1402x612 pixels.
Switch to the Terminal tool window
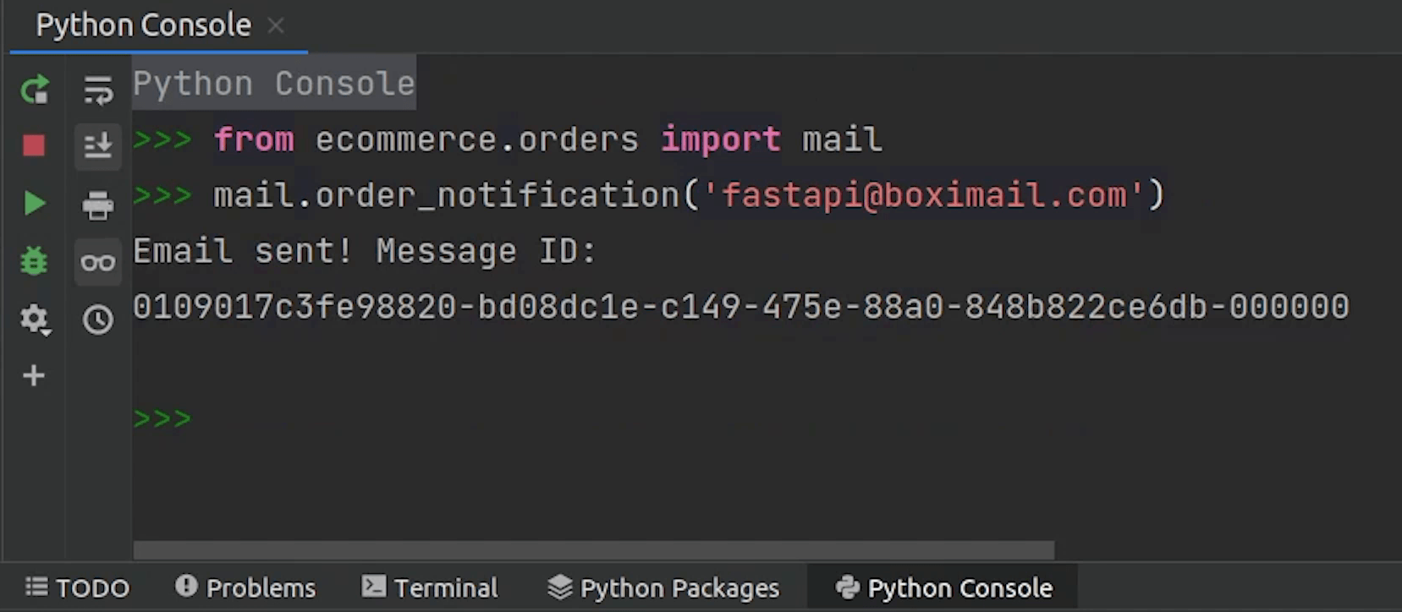[x=430, y=587]
